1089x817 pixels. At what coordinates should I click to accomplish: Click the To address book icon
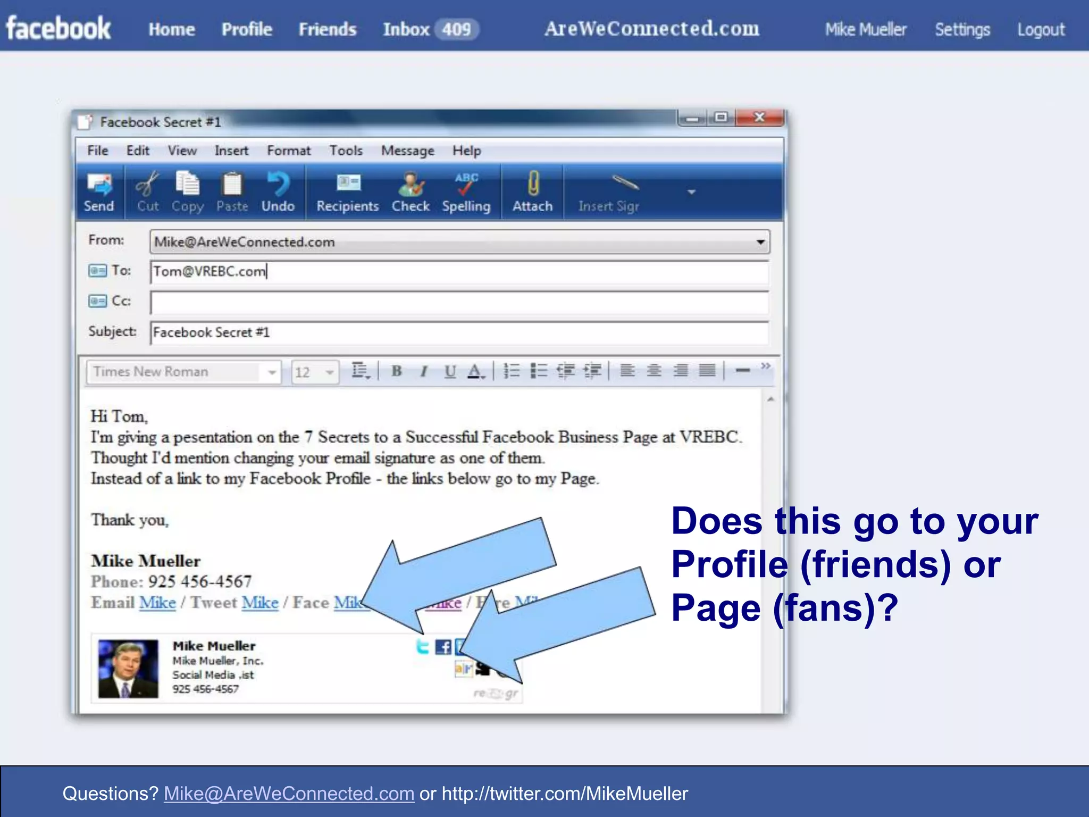click(97, 271)
